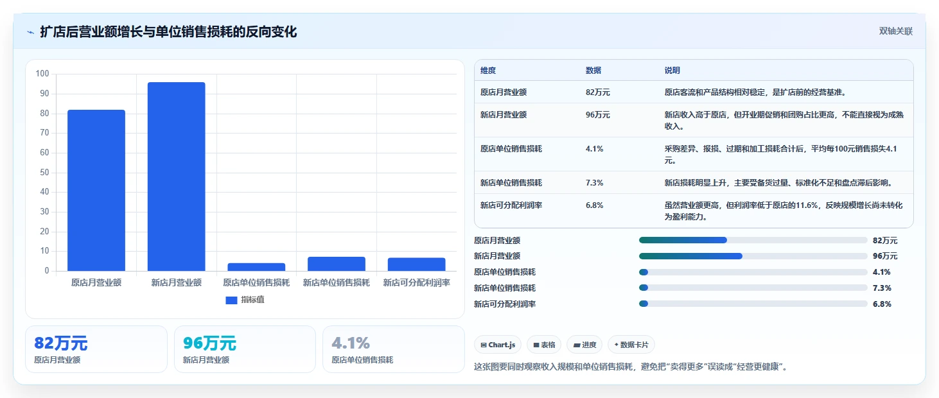Click the 原店单位销售损耗 progress bar

coord(753,272)
